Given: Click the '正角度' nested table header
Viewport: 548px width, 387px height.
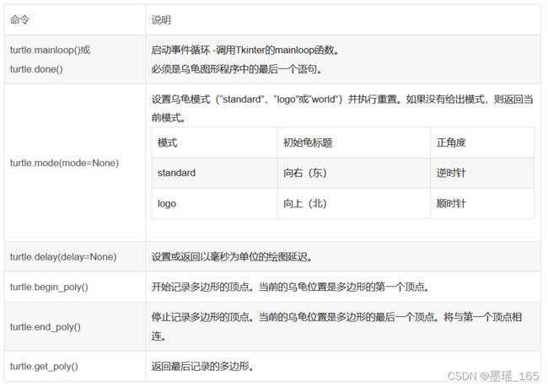Looking at the screenshot, I should click(451, 142).
